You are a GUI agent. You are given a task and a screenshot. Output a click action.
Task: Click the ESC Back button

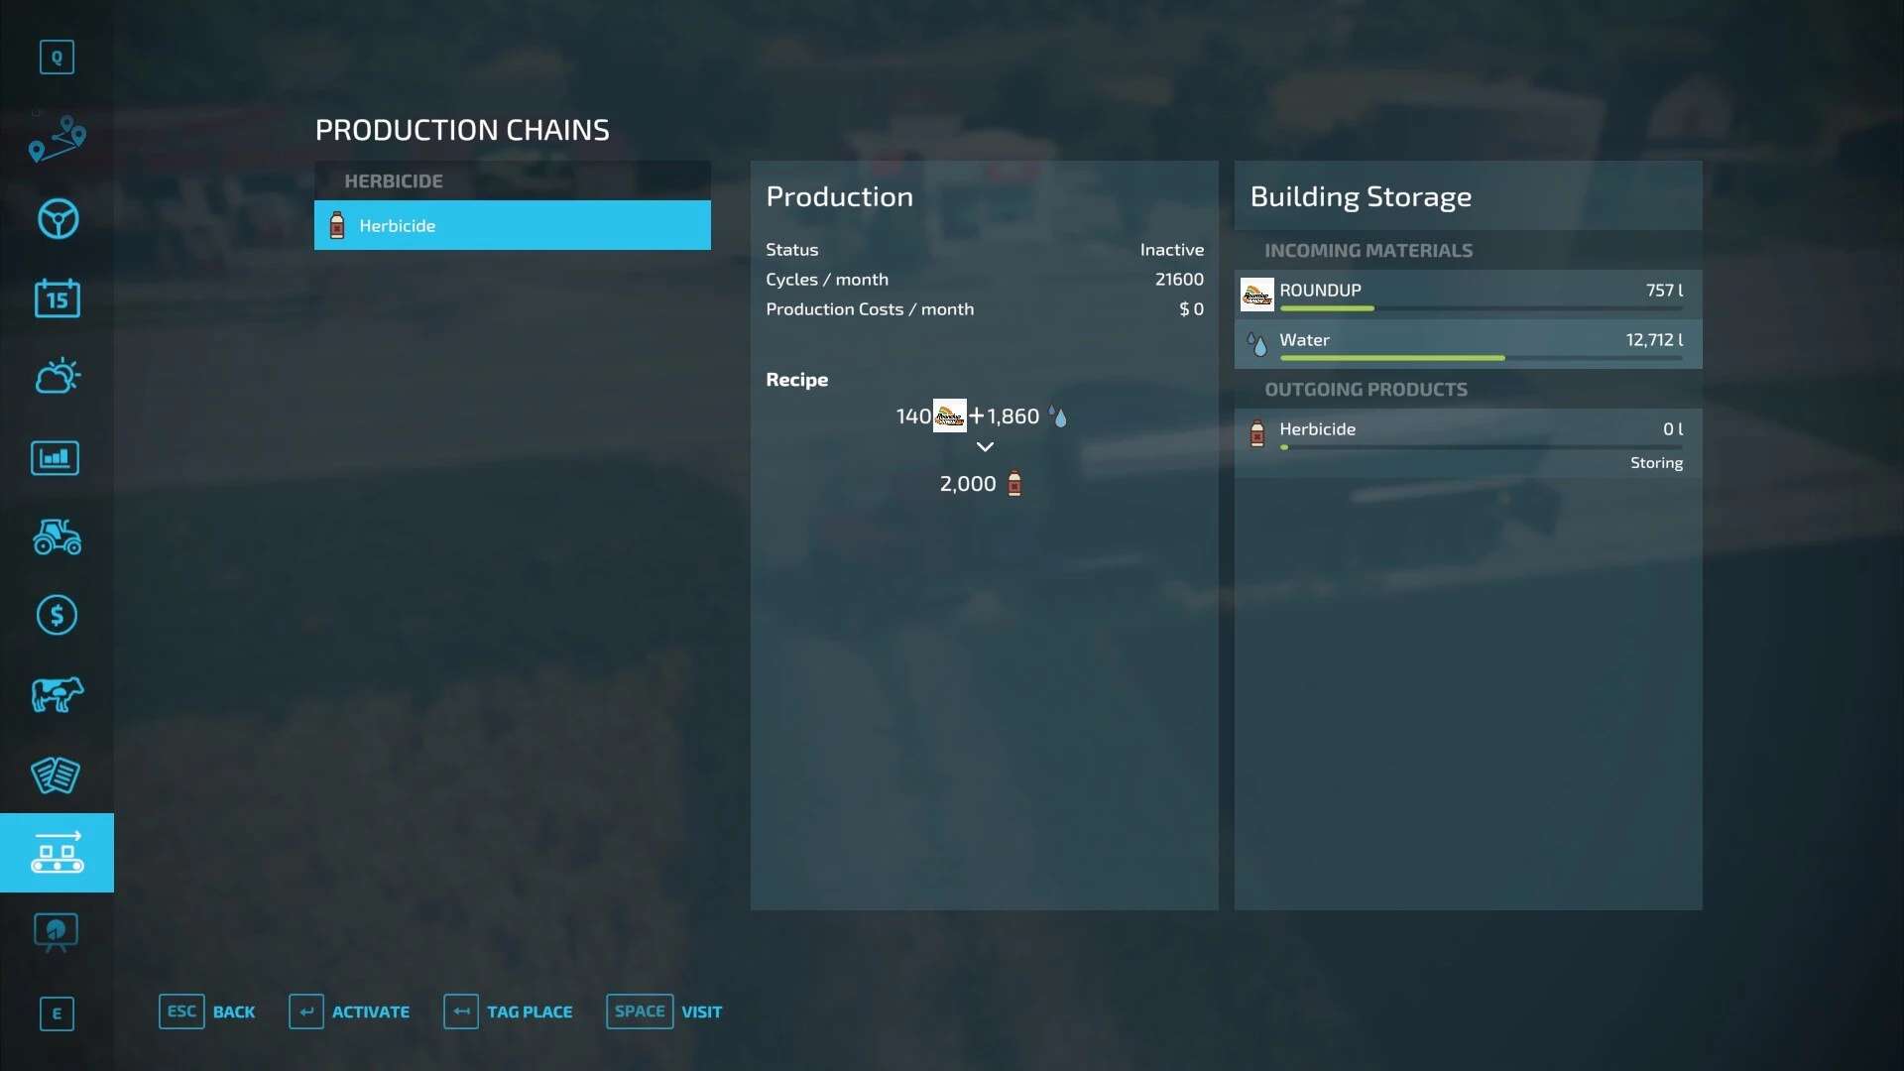207,1011
